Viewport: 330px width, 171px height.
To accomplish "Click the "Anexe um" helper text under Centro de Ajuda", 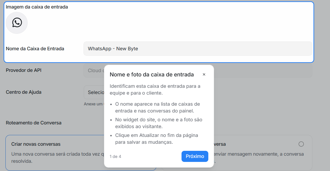I will (93, 104).
